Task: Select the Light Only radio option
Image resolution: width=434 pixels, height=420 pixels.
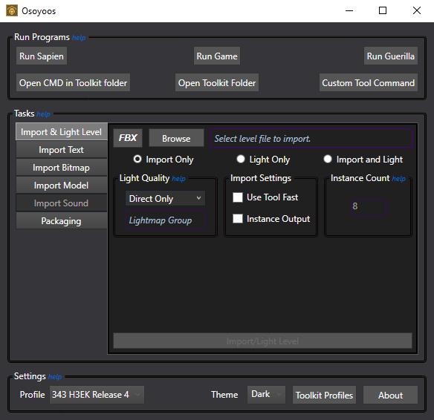Action: coord(241,159)
